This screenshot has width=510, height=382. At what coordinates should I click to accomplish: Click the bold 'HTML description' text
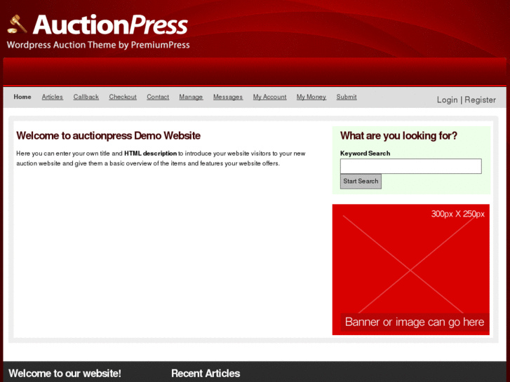151,154
